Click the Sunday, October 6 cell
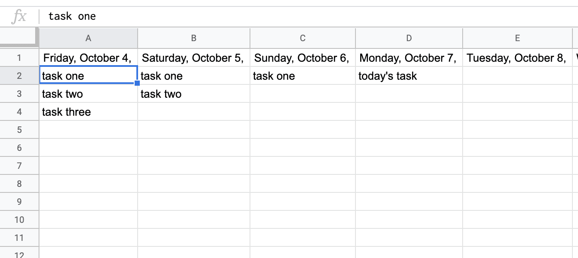578x258 pixels. click(302, 58)
